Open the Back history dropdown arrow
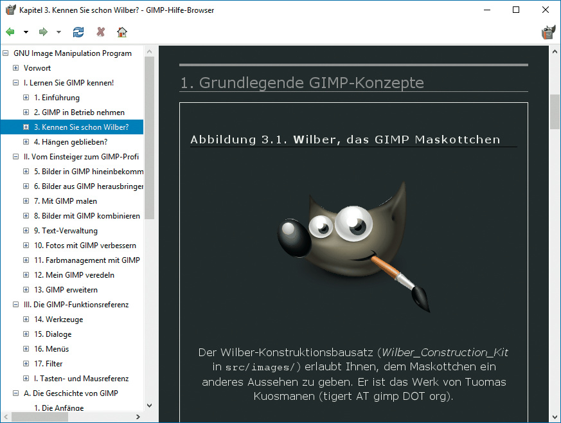The image size is (561, 423). (26, 32)
